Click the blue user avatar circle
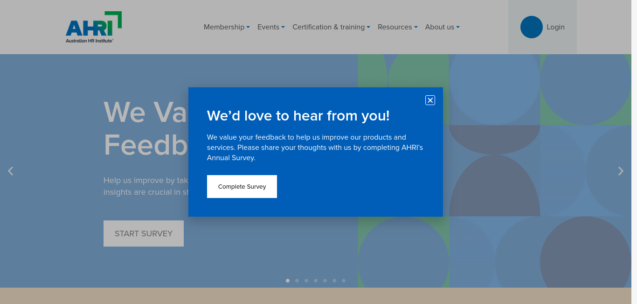637x304 pixels. click(x=532, y=27)
